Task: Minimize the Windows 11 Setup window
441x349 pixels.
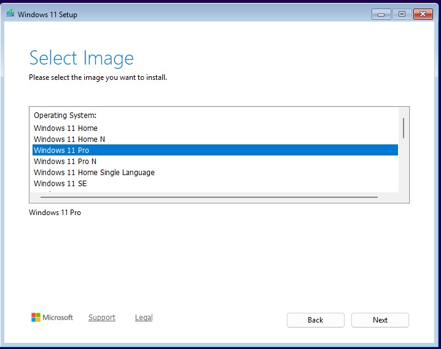Action: [x=381, y=14]
